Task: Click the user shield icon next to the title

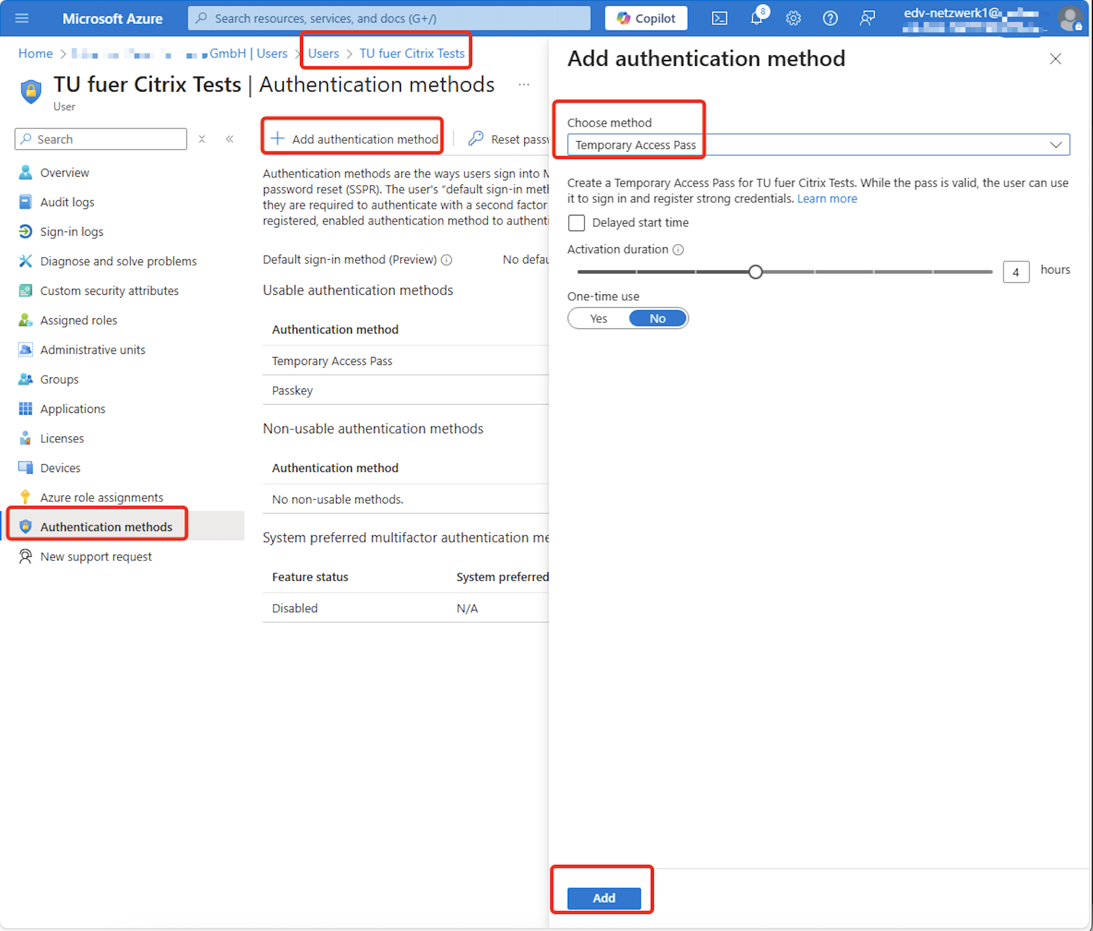Action: coord(31,91)
